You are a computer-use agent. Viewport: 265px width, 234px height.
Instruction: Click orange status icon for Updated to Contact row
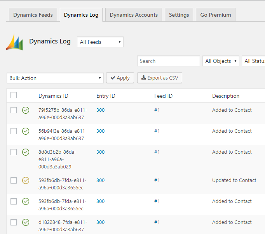pyautogui.click(x=26, y=180)
